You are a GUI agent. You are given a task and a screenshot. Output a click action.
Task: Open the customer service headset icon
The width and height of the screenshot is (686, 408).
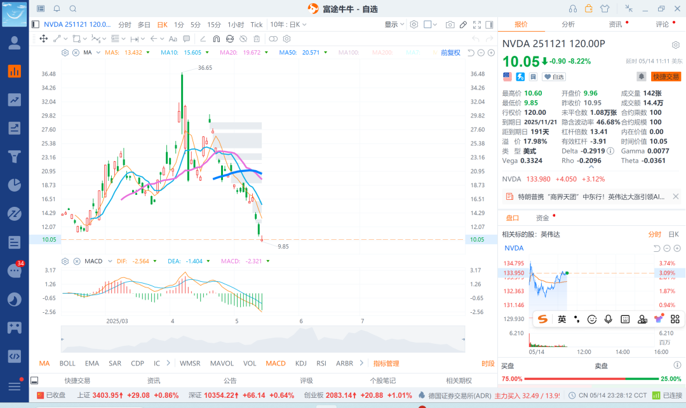(x=573, y=9)
